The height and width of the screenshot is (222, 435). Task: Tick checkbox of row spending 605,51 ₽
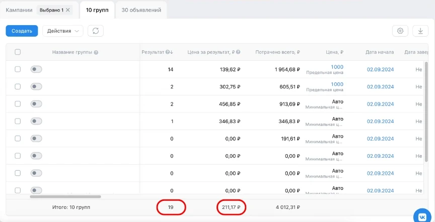[x=18, y=87]
